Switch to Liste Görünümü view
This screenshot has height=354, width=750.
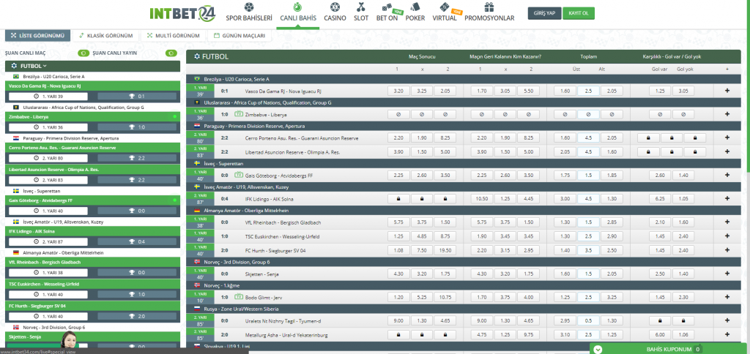(38, 35)
